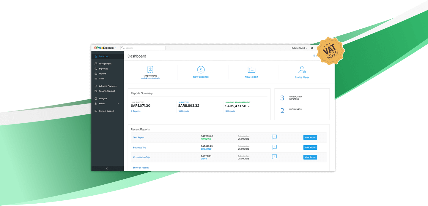The height and width of the screenshot is (206, 428).
Task: Click the Invite User person icon
Action: pos(302,70)
